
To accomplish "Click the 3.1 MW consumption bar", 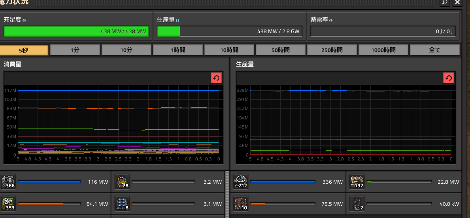I will coord(163,204).
